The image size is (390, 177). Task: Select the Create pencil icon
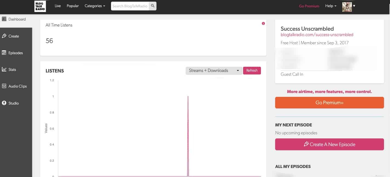(x=4, y=36)
